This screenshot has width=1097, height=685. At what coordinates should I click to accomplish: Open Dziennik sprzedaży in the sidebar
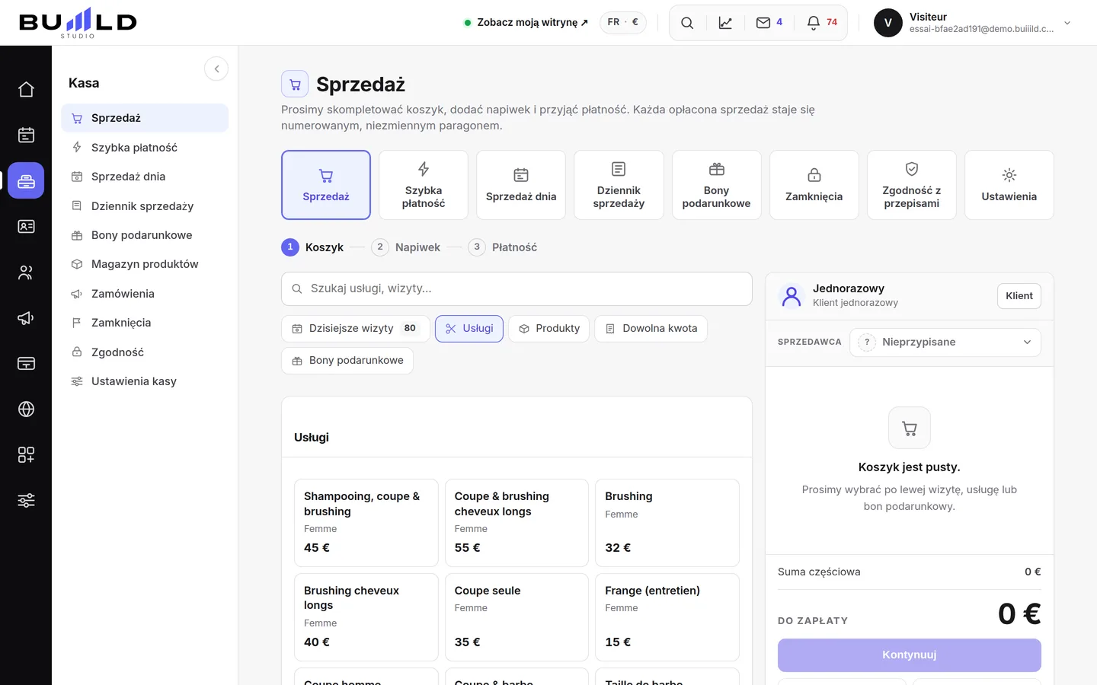pyautogui.click(x=145, y=206)
